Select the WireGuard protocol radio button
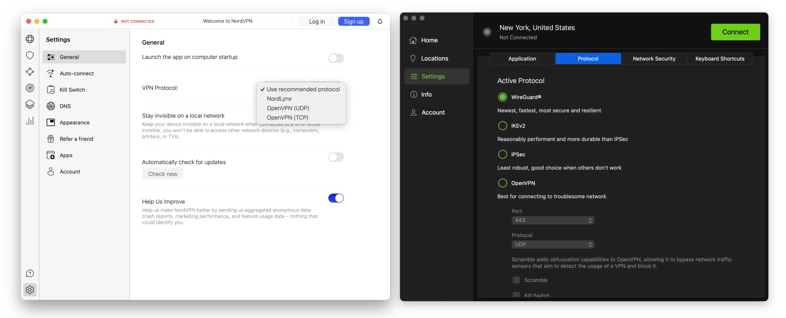The height and width of the screenshot is (318, 786). pyautogui.click(x=502, y=97)
